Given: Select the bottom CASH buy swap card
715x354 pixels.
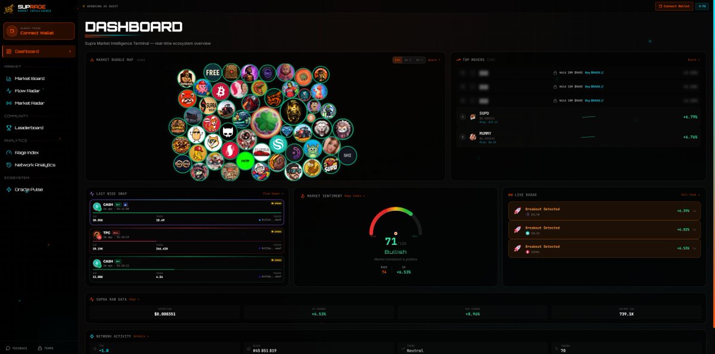Looking at the screenshot, I should coord(187,269).
